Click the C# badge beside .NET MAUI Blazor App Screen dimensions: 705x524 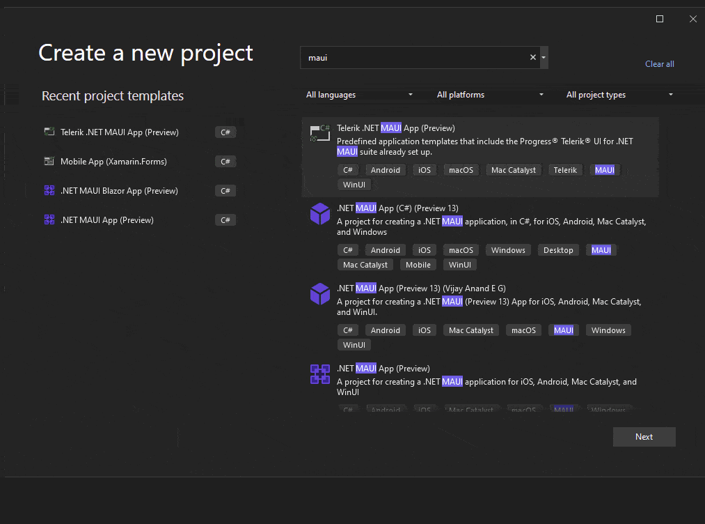[225, 190]
